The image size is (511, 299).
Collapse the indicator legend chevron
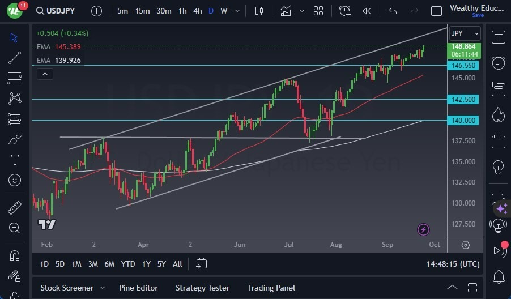point(45,74)
